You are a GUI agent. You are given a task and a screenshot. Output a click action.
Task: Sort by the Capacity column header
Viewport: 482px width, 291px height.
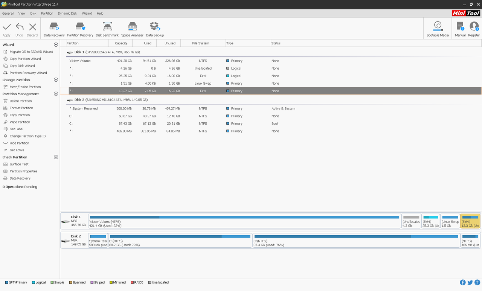point(121,43)
